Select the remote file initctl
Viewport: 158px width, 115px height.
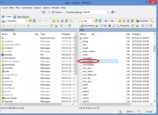[85, 38]
